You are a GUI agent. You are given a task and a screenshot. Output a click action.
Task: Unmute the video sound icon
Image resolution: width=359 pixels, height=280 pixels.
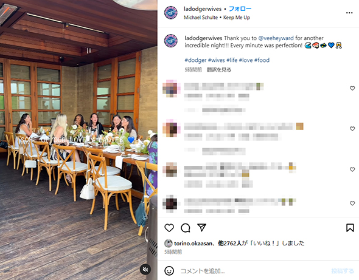(x=145, y=270)
